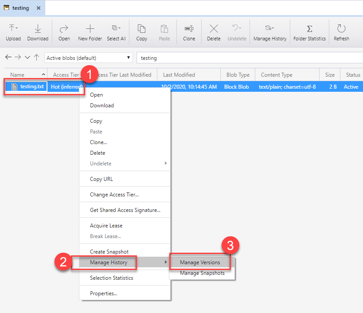The width and height of the screenshot is (363, 313).
Task: Refresh the blob list
Action: point(341,32)
